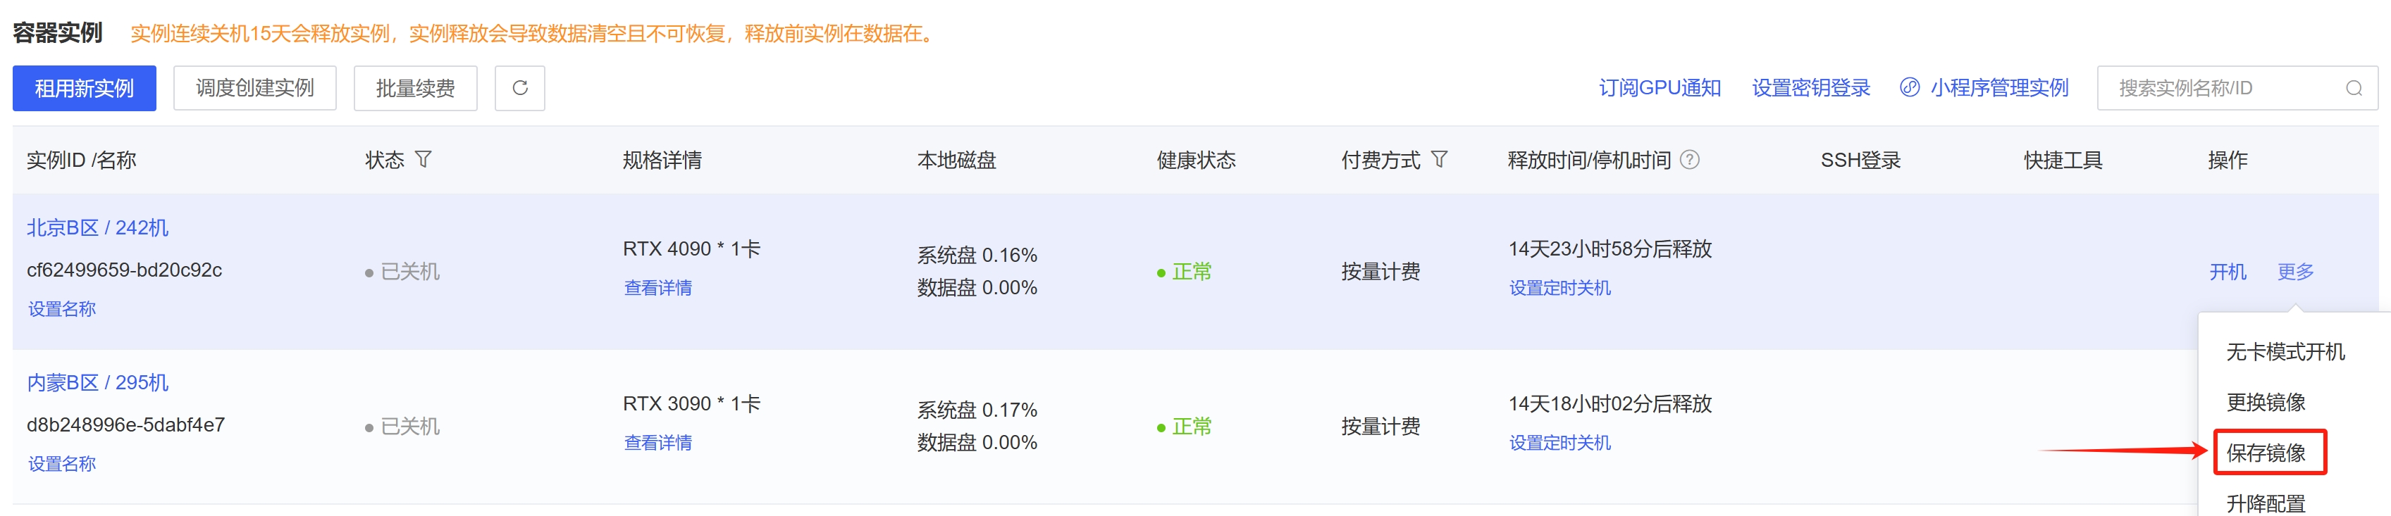This screenshot has width=2391, height=516.
Task: Open the 订阅GPU通知 link
Action: coord(1660,88)
